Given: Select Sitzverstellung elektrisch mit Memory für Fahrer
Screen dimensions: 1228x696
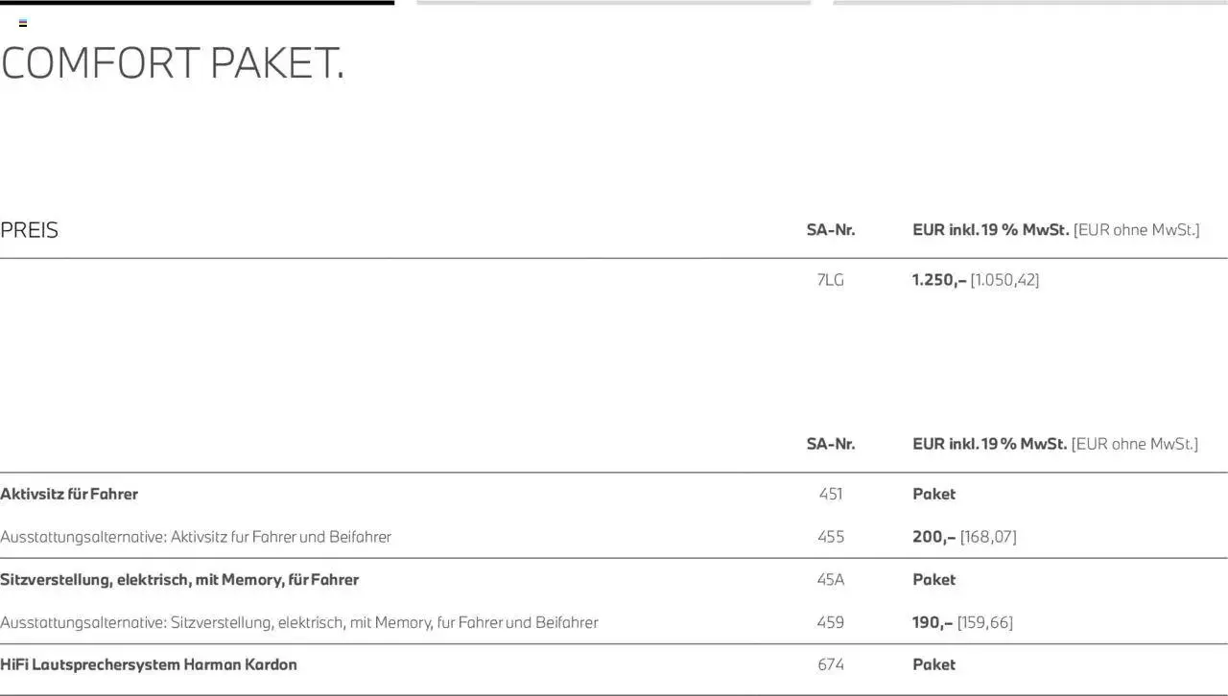Looking at the screenshot, I should 179,579.
